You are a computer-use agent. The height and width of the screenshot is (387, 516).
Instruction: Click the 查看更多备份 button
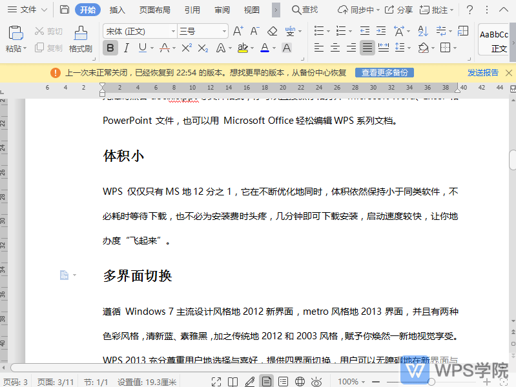(x=384, y=73)
